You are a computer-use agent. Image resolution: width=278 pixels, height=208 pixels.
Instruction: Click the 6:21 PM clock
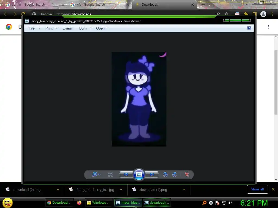[254, 203]
